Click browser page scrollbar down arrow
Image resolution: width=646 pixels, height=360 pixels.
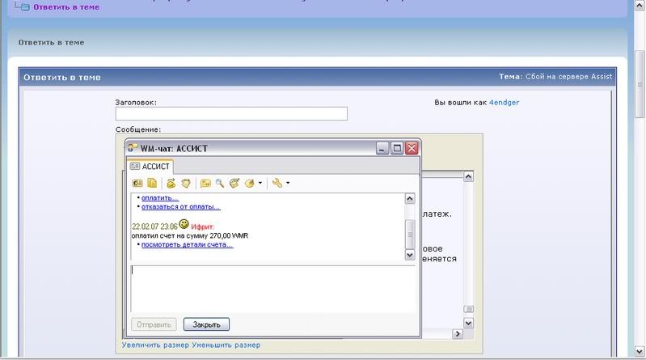tap(640, 351)
